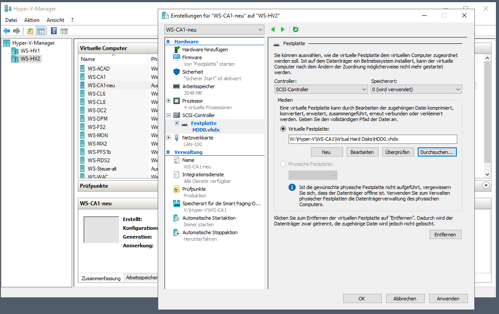The height and width of the screenshot is (314, 499).
Task: Open the Aktion menu
Action: click(x=32, y=20)
